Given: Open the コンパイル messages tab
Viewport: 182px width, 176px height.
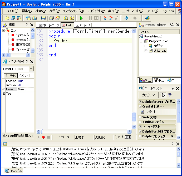Looking at the screenshot, I should [x=13, y=171].
